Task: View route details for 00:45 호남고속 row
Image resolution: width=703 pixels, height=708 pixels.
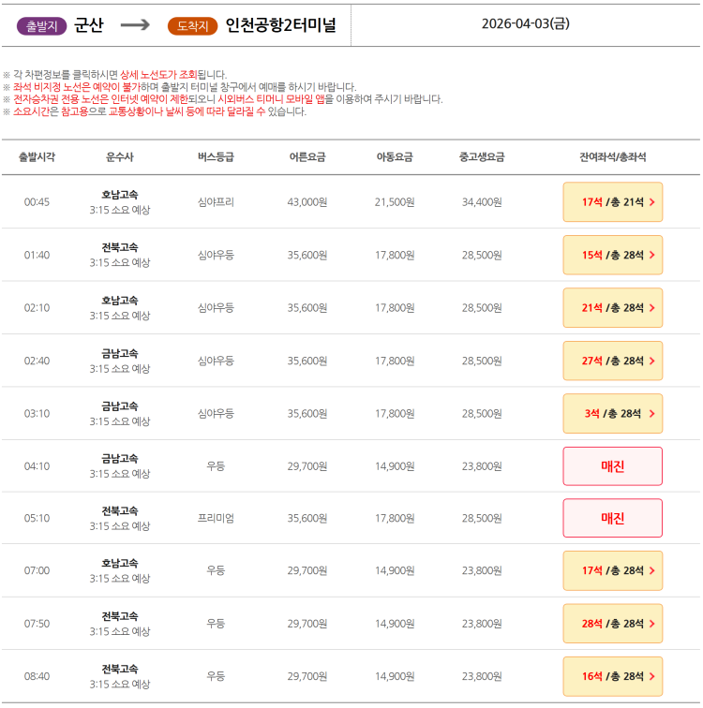Action: [x=120, y=201]
